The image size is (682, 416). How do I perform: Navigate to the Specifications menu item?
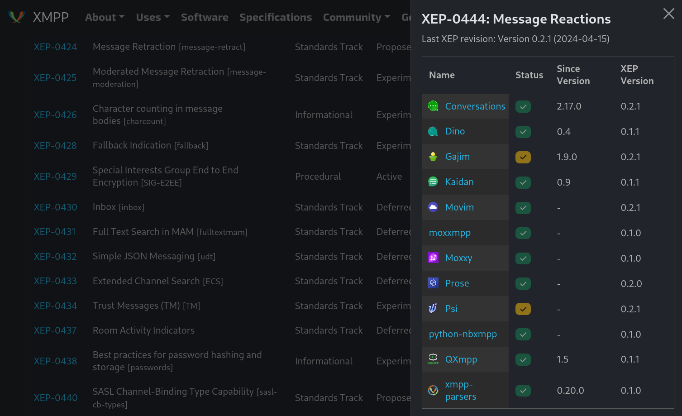coord(276,17)
